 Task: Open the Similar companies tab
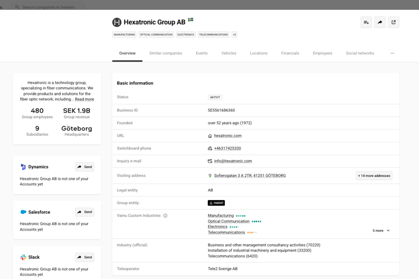tap(165, 53)
